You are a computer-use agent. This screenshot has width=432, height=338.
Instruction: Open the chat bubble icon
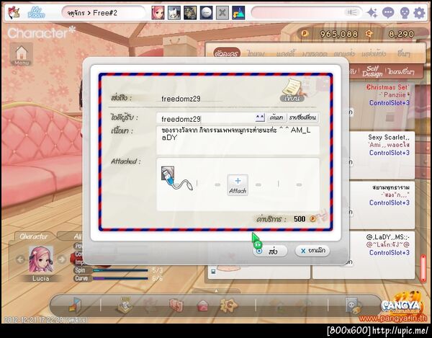coord(388,13)
